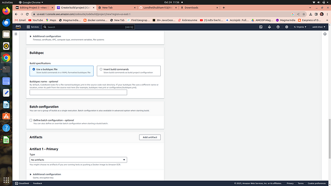
Task: Open a new Chrome tab
Action: click(224, 8)
